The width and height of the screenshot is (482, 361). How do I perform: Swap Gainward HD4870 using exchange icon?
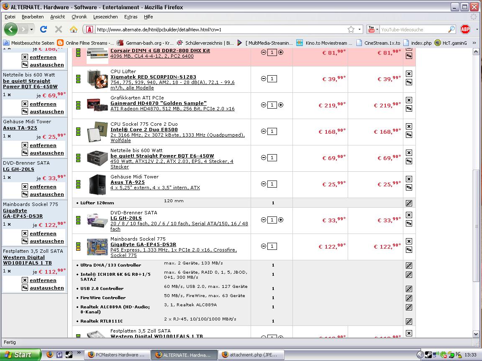pos(409,109)
